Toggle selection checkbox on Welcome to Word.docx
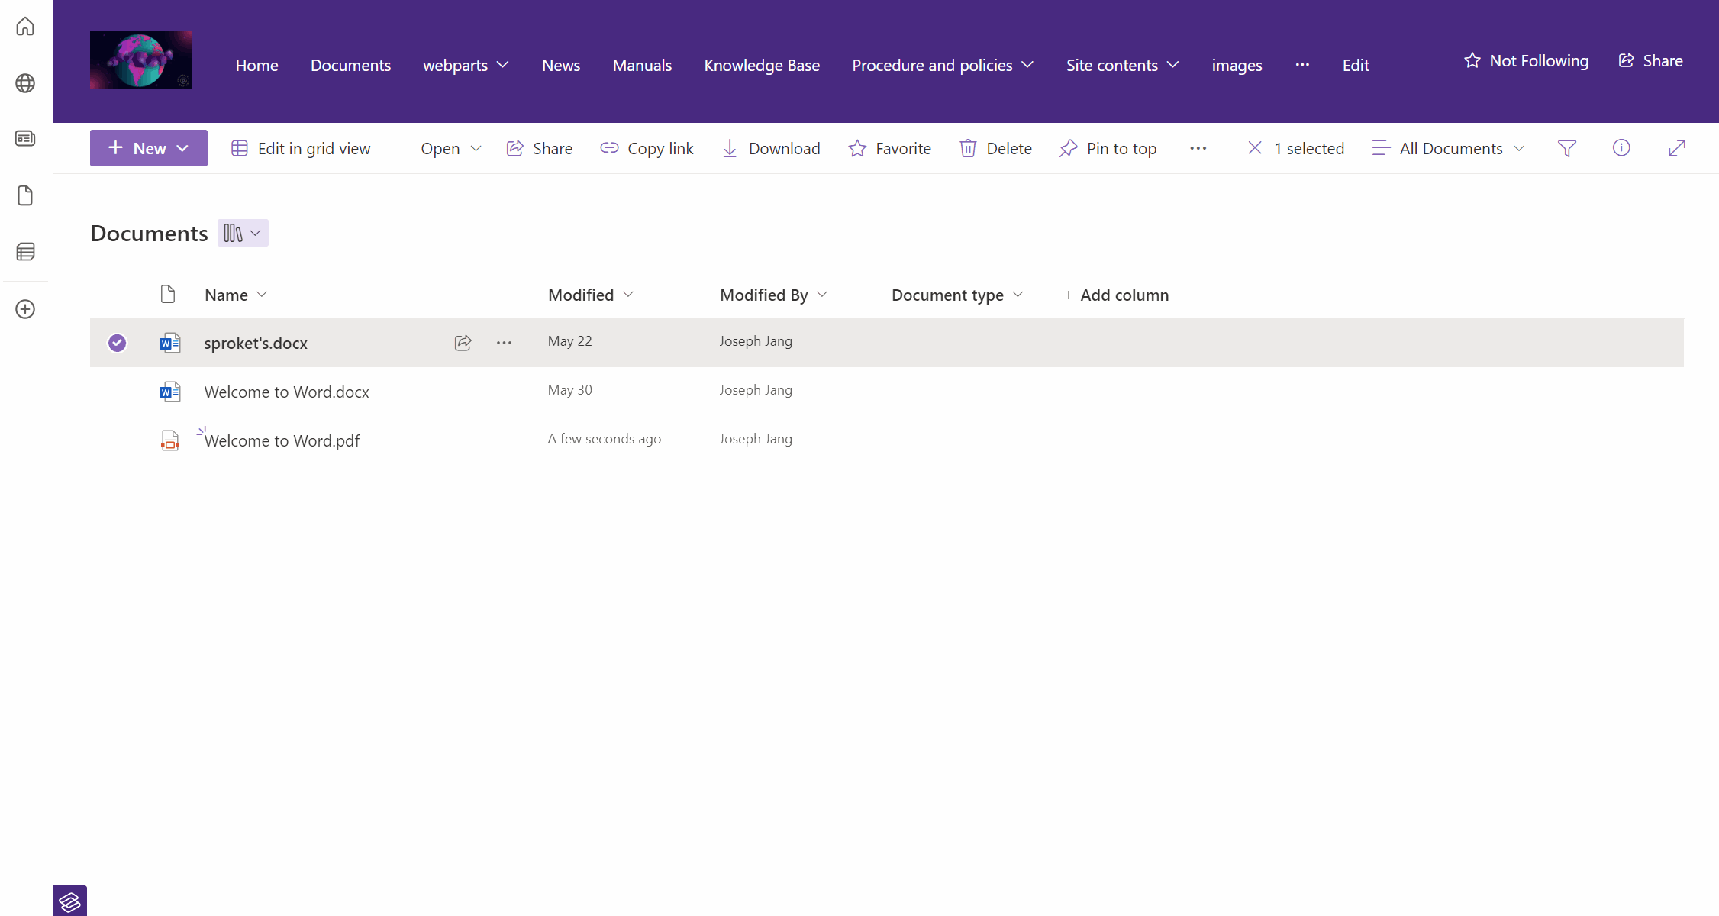This screenshot has height=916, width=1719. pyautogui.click(x=118, y=391)
